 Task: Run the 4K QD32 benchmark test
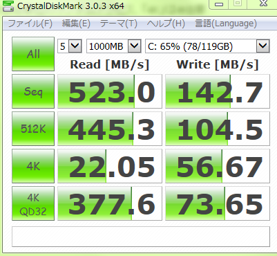pyautogui.click(x=33, y=203)
